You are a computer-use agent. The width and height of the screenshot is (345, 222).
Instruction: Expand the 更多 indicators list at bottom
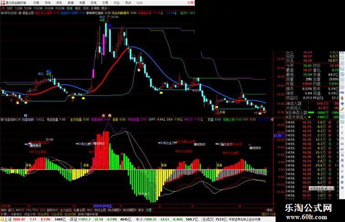point(141,210)
